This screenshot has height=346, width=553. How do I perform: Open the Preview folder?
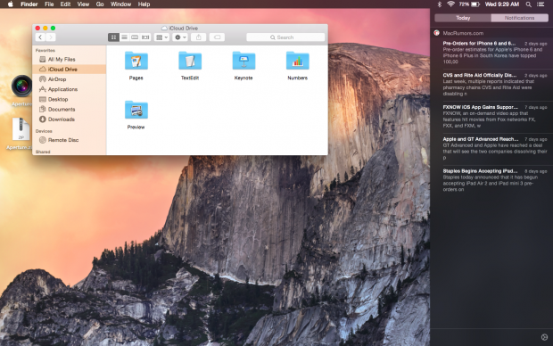[x=136, y=115]
